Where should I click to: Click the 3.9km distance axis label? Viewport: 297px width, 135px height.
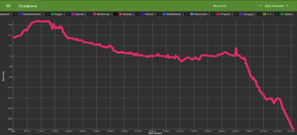pos(110,131)
